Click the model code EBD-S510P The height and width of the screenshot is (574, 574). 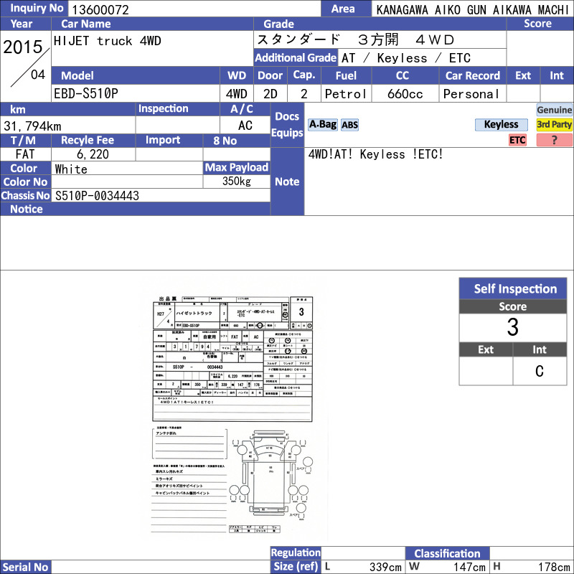pos(86,94)
